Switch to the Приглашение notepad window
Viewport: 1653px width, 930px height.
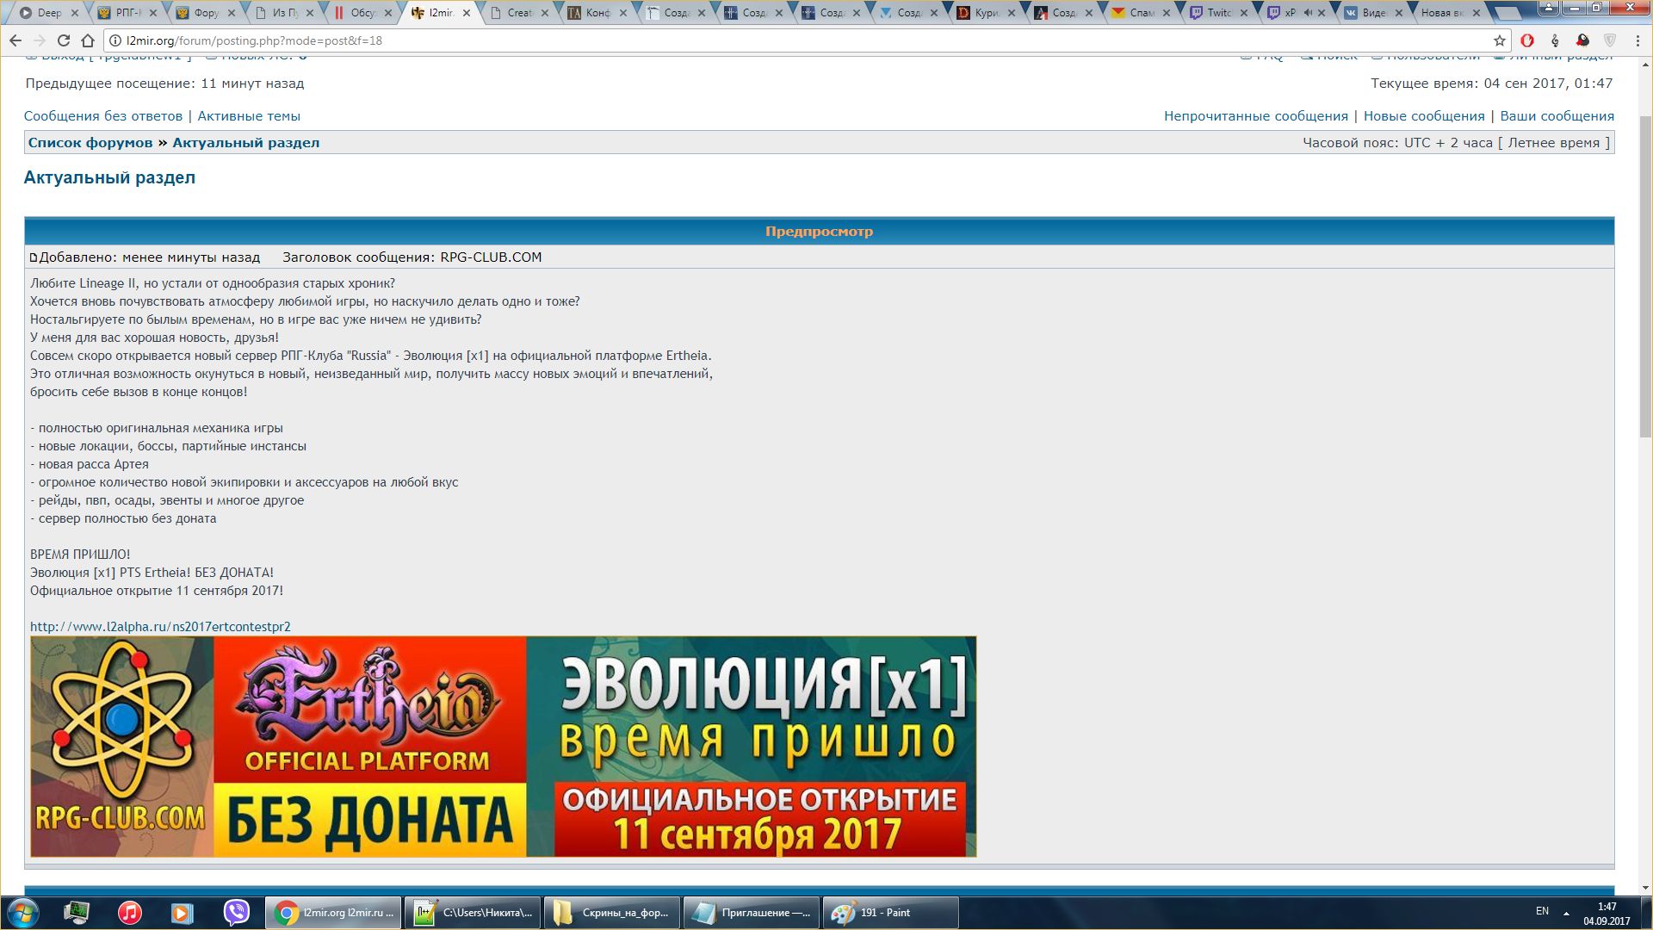(x=752, y=913)
